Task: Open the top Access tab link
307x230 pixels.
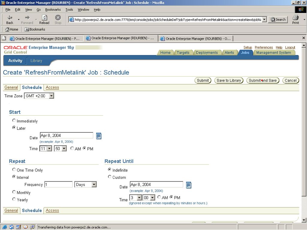Action: tap(52, 87)
